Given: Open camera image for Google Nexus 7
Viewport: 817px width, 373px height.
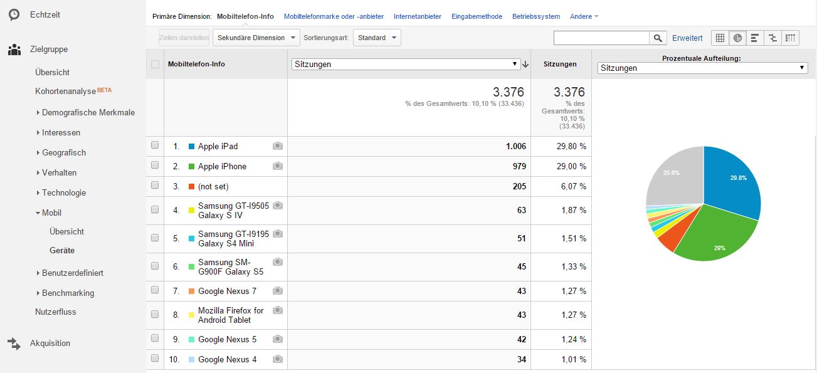Looking at the screenshot, I should [278, 291].
